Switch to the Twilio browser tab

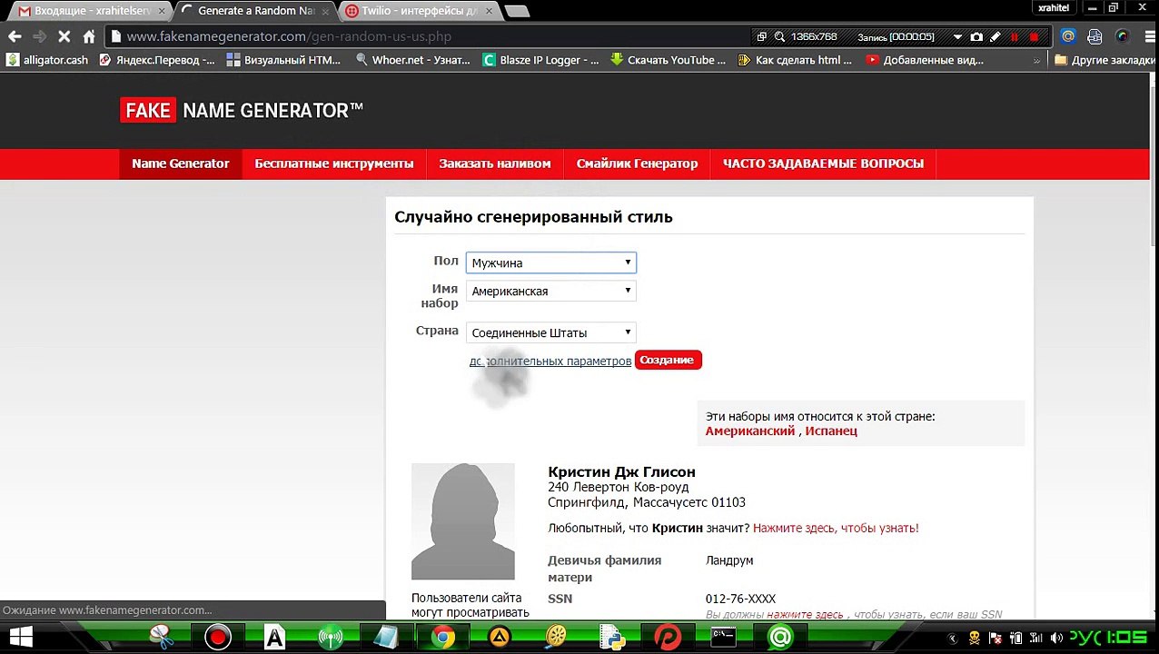click(418, 11)
